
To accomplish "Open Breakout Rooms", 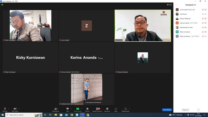I will (x=97, y=110).
